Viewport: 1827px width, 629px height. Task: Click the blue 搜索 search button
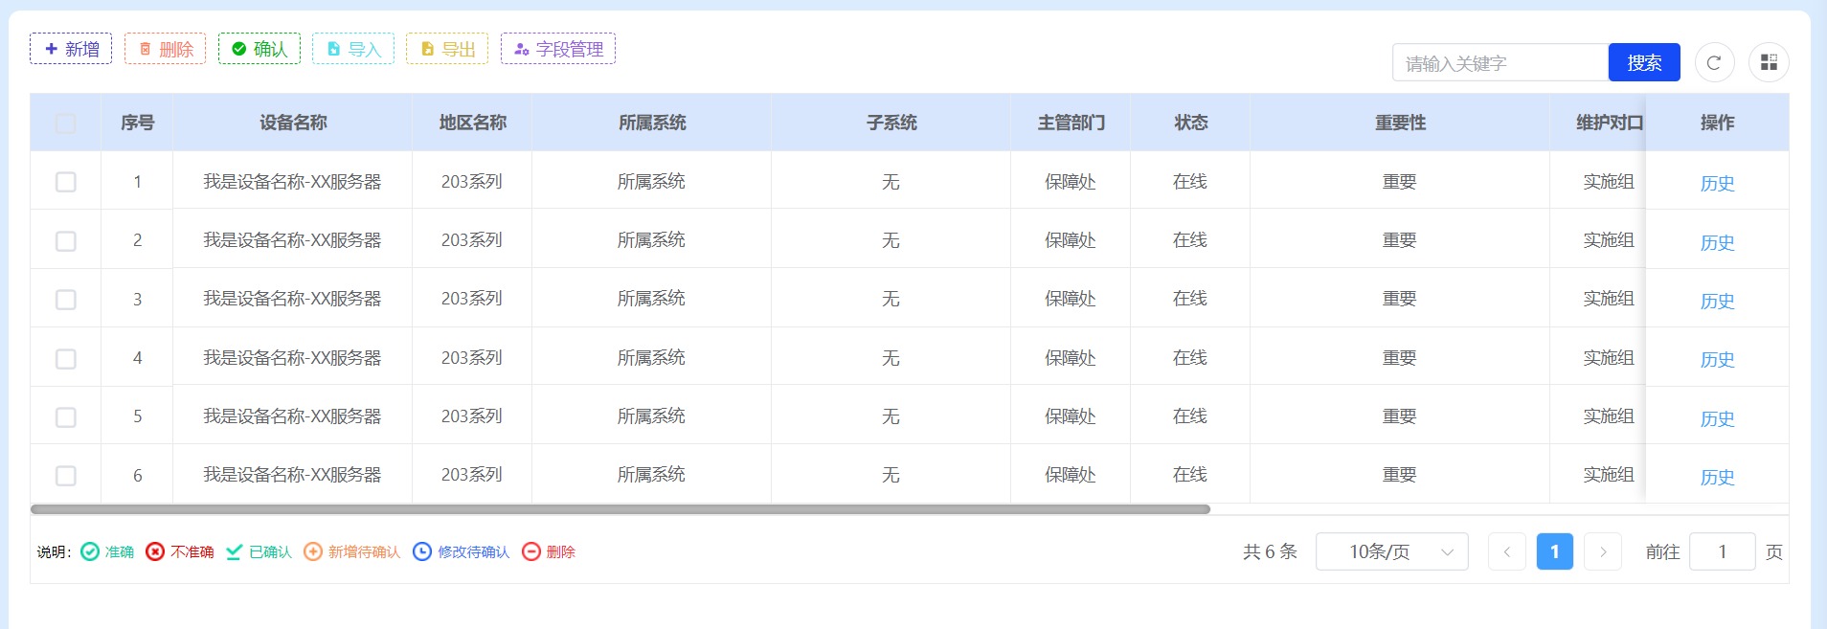(x=1644, y=62)
